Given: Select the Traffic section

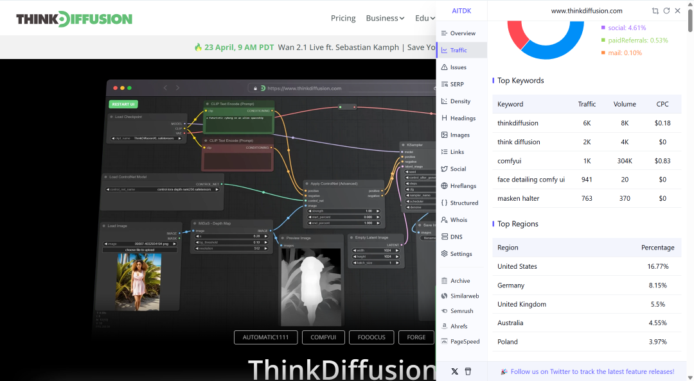Looking at the screenshot, I should point(461,51).
